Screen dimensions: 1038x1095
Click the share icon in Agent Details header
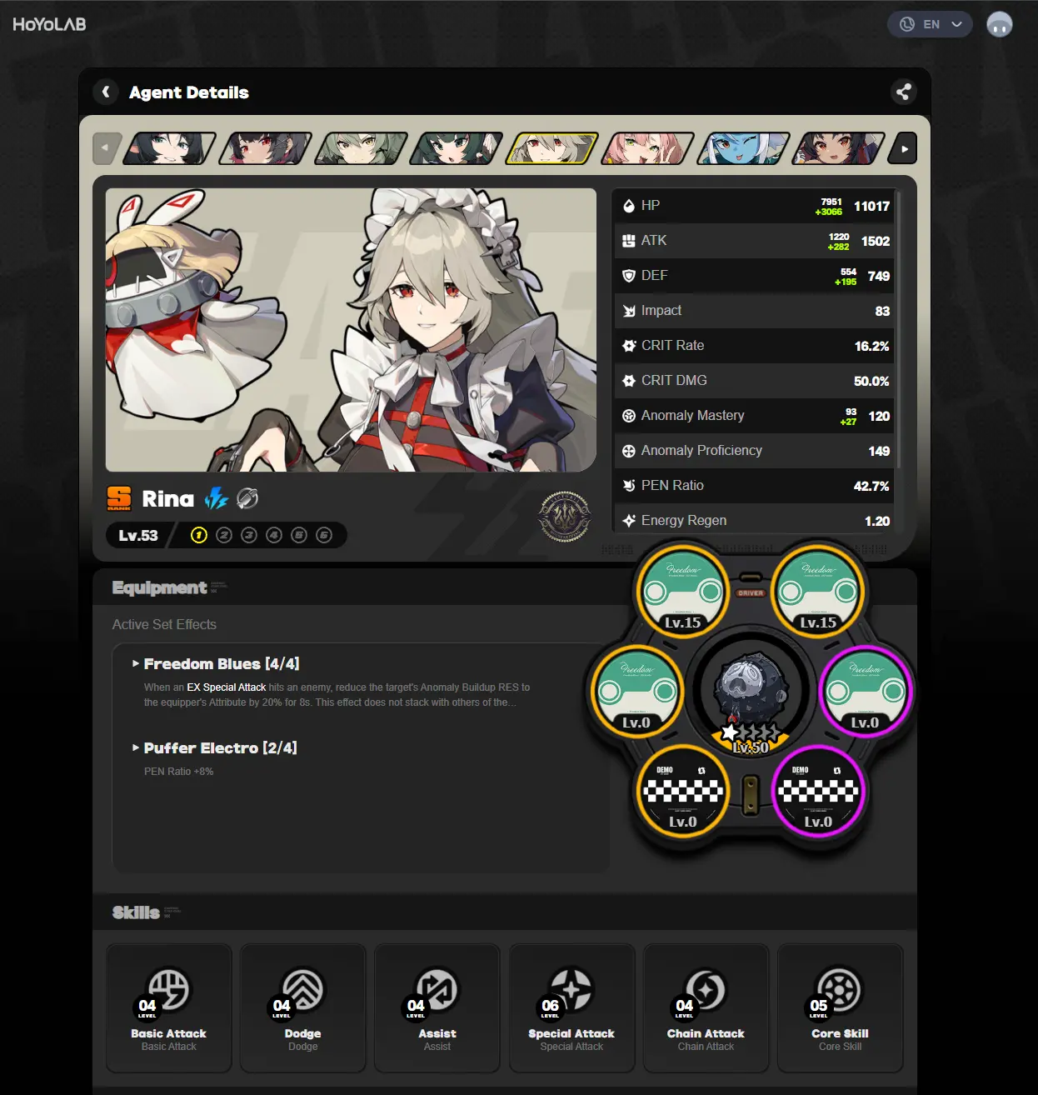point(903,92)
